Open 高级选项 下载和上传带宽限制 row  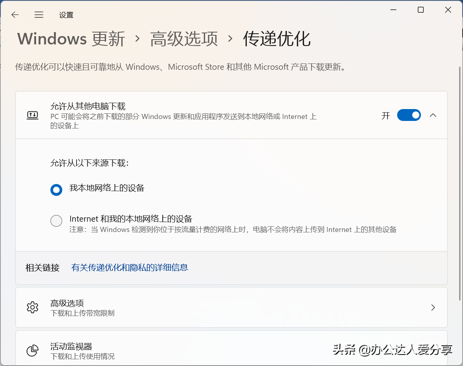(232, 308)
